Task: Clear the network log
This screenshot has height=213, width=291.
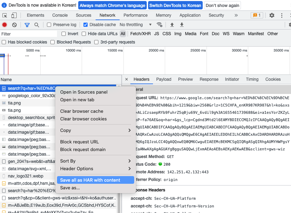Action: click(x=14, y=25)
